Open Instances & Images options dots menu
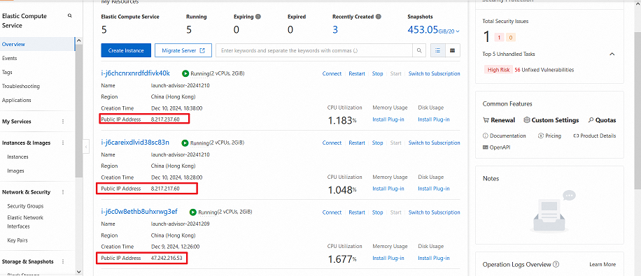Screen dimensions: 641x276 pos(63,143)
